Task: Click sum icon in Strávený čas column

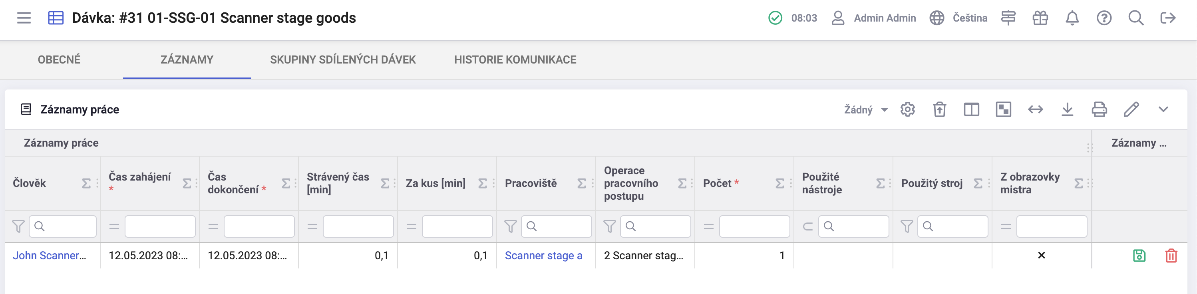Action: [385, 183]
